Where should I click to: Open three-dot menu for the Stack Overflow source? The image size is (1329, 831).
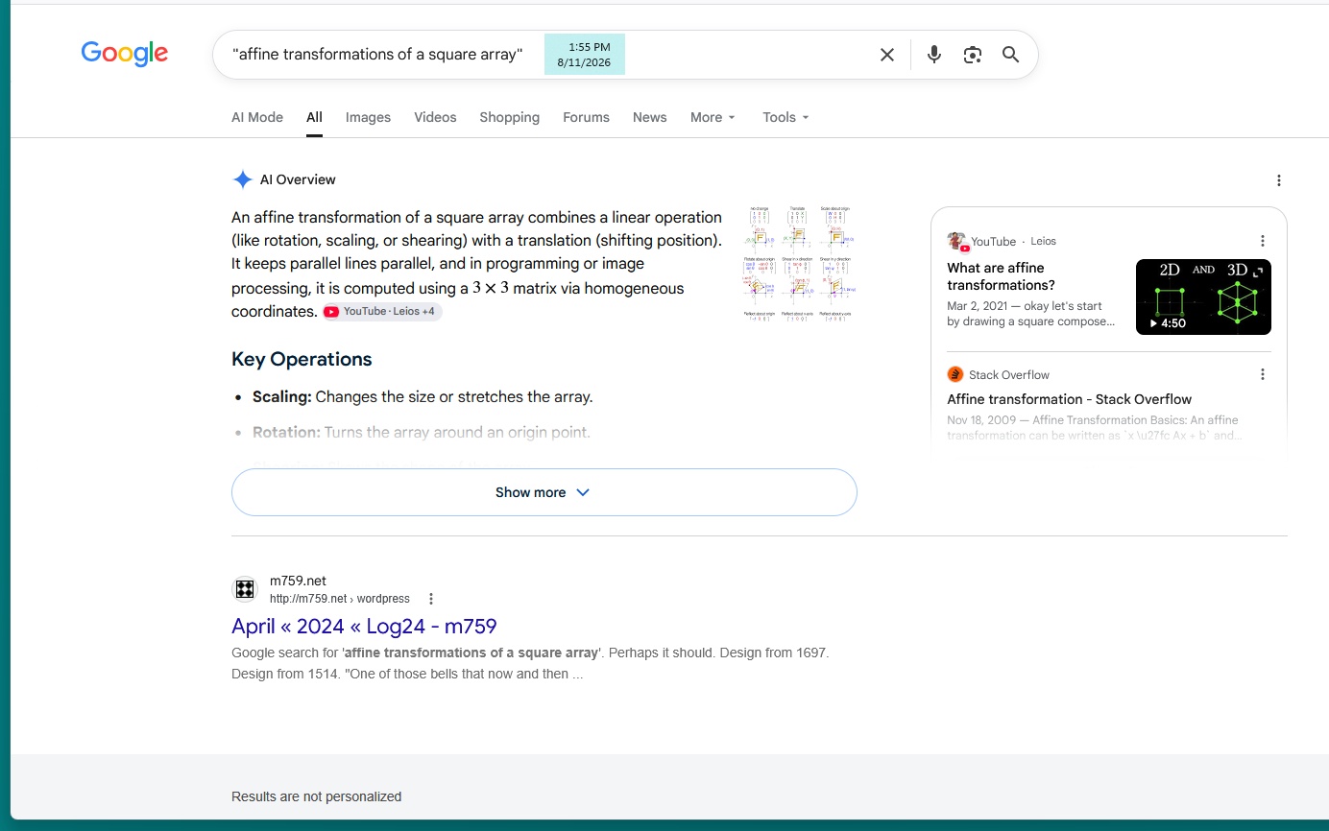(1263, 374)
